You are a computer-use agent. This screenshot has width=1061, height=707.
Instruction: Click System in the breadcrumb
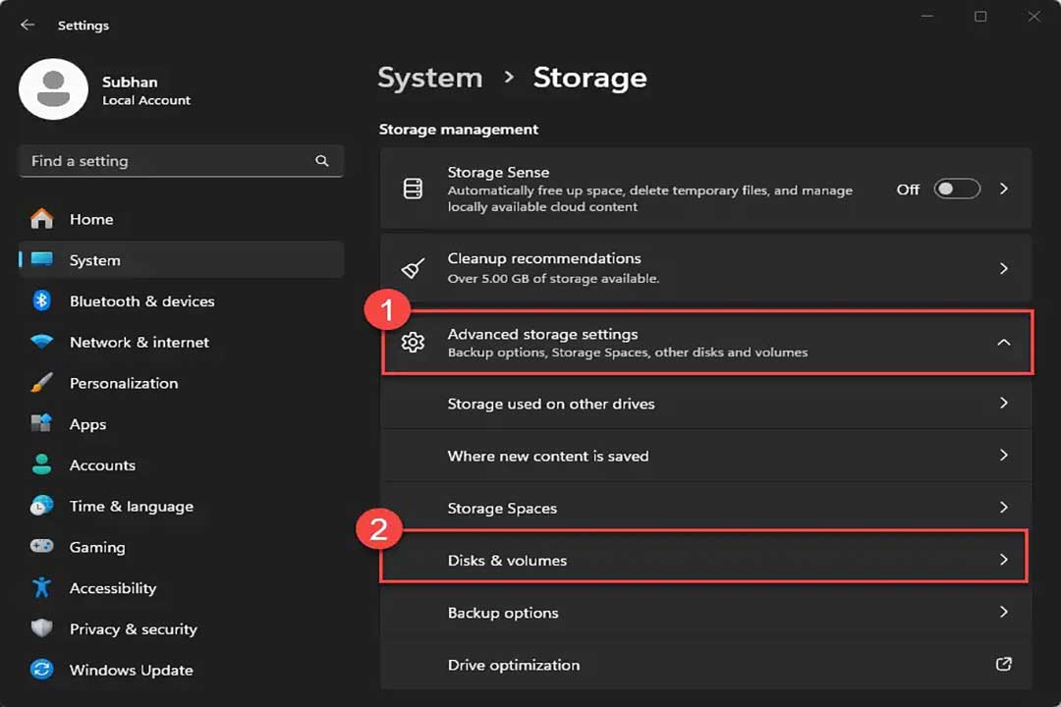coord(430,78)
